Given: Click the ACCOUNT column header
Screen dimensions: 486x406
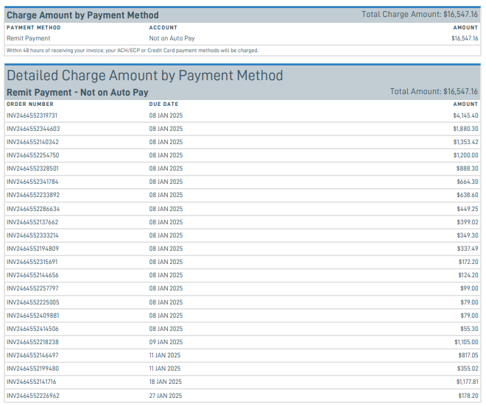Looking at the screenshot, I should (x=163, y=28).
